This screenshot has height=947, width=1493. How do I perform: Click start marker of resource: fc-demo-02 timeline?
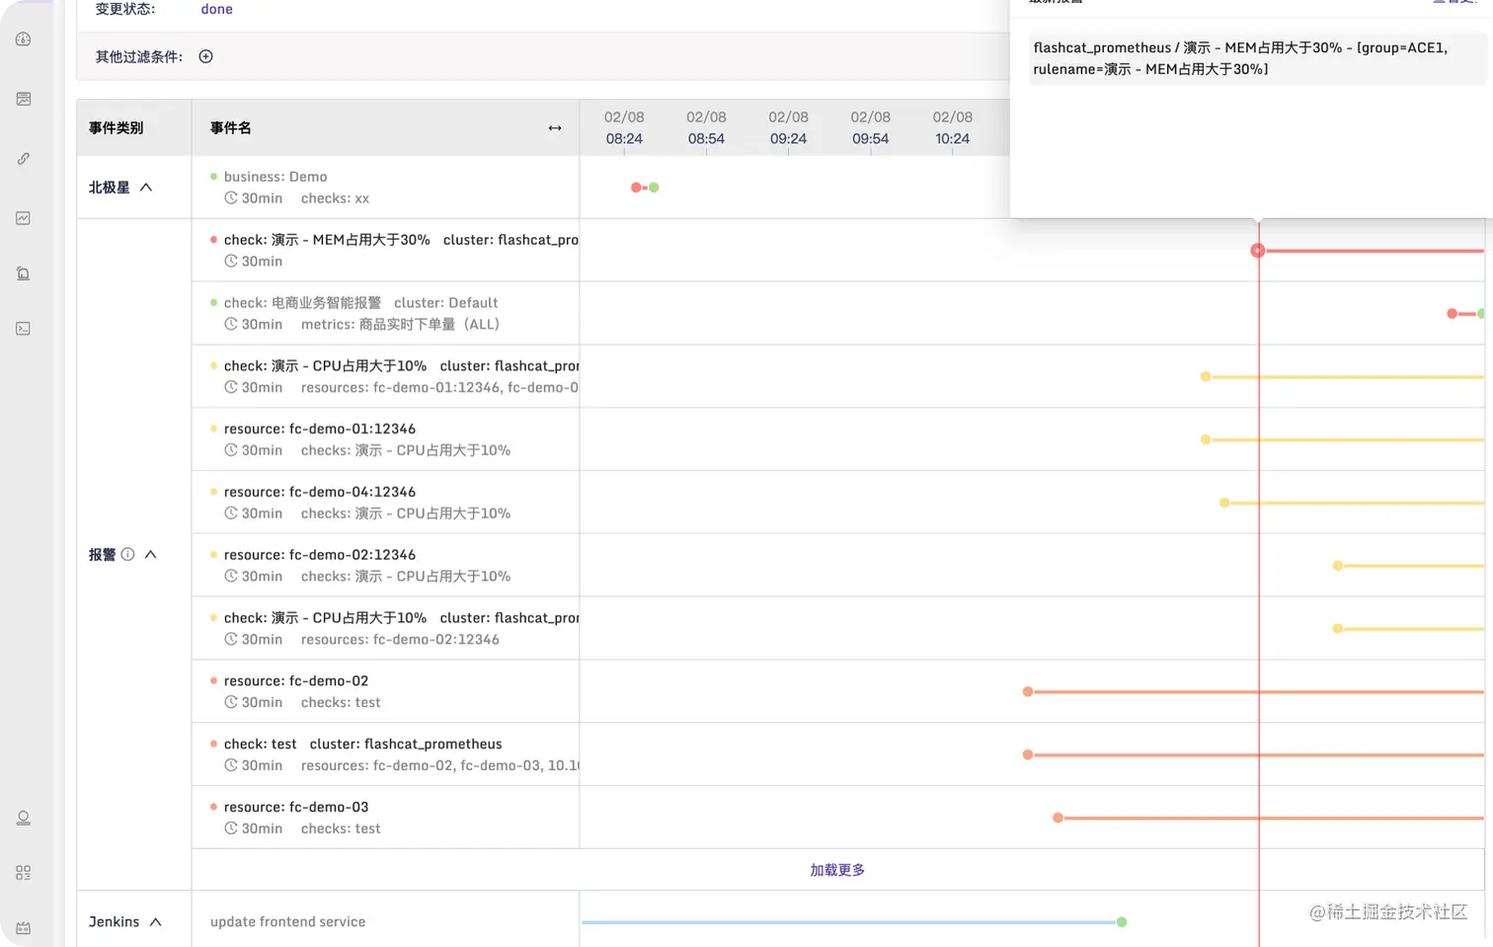click(x=1027, y=692)
